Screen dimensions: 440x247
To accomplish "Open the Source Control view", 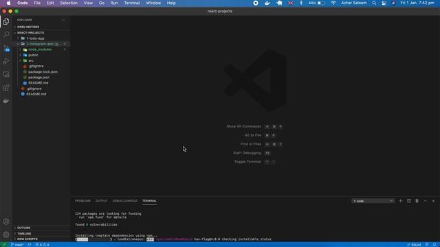I will pos(6,48).
